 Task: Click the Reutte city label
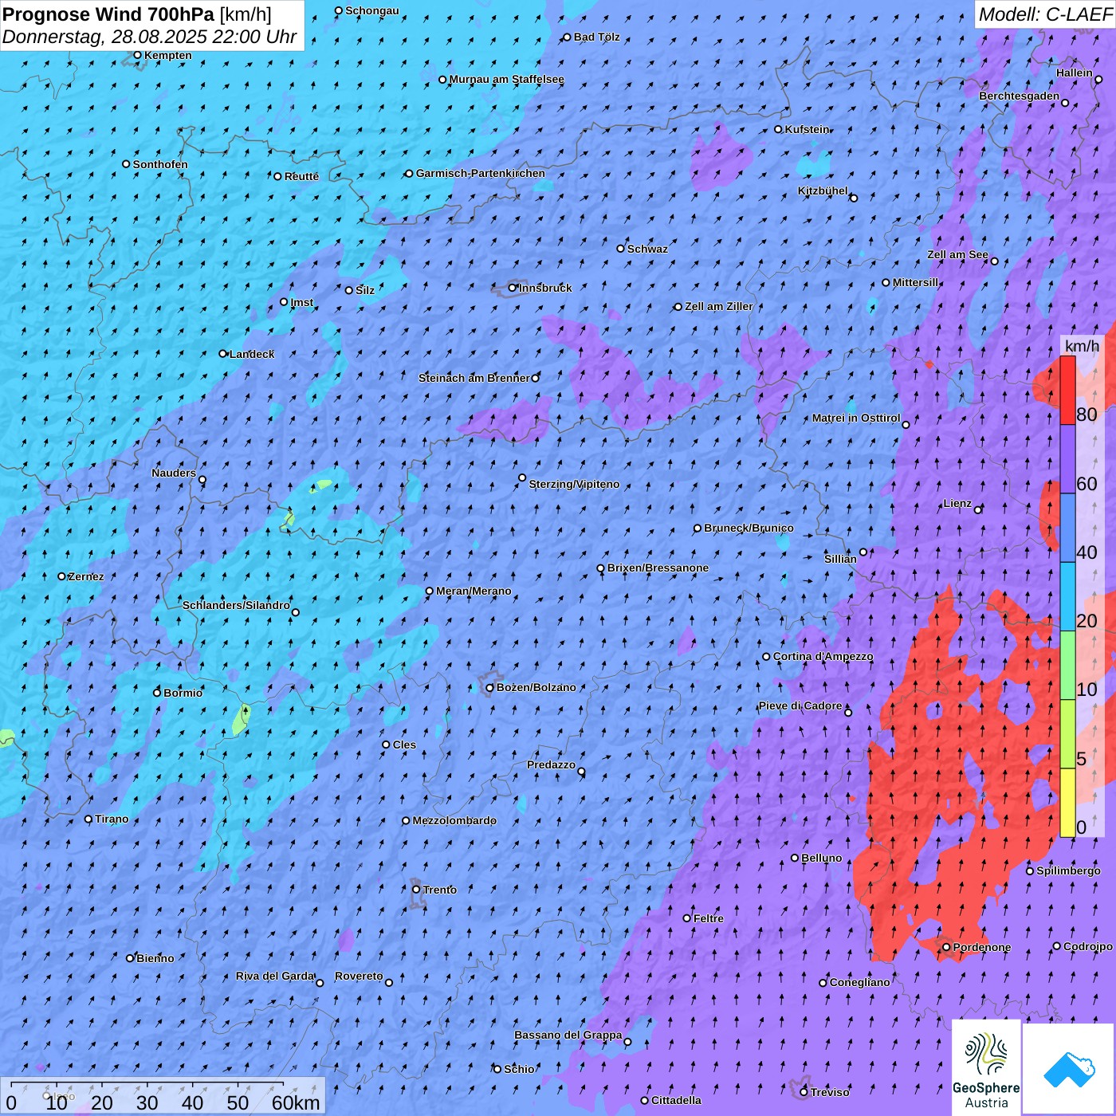pyautogui.click(x=301, y=176)
